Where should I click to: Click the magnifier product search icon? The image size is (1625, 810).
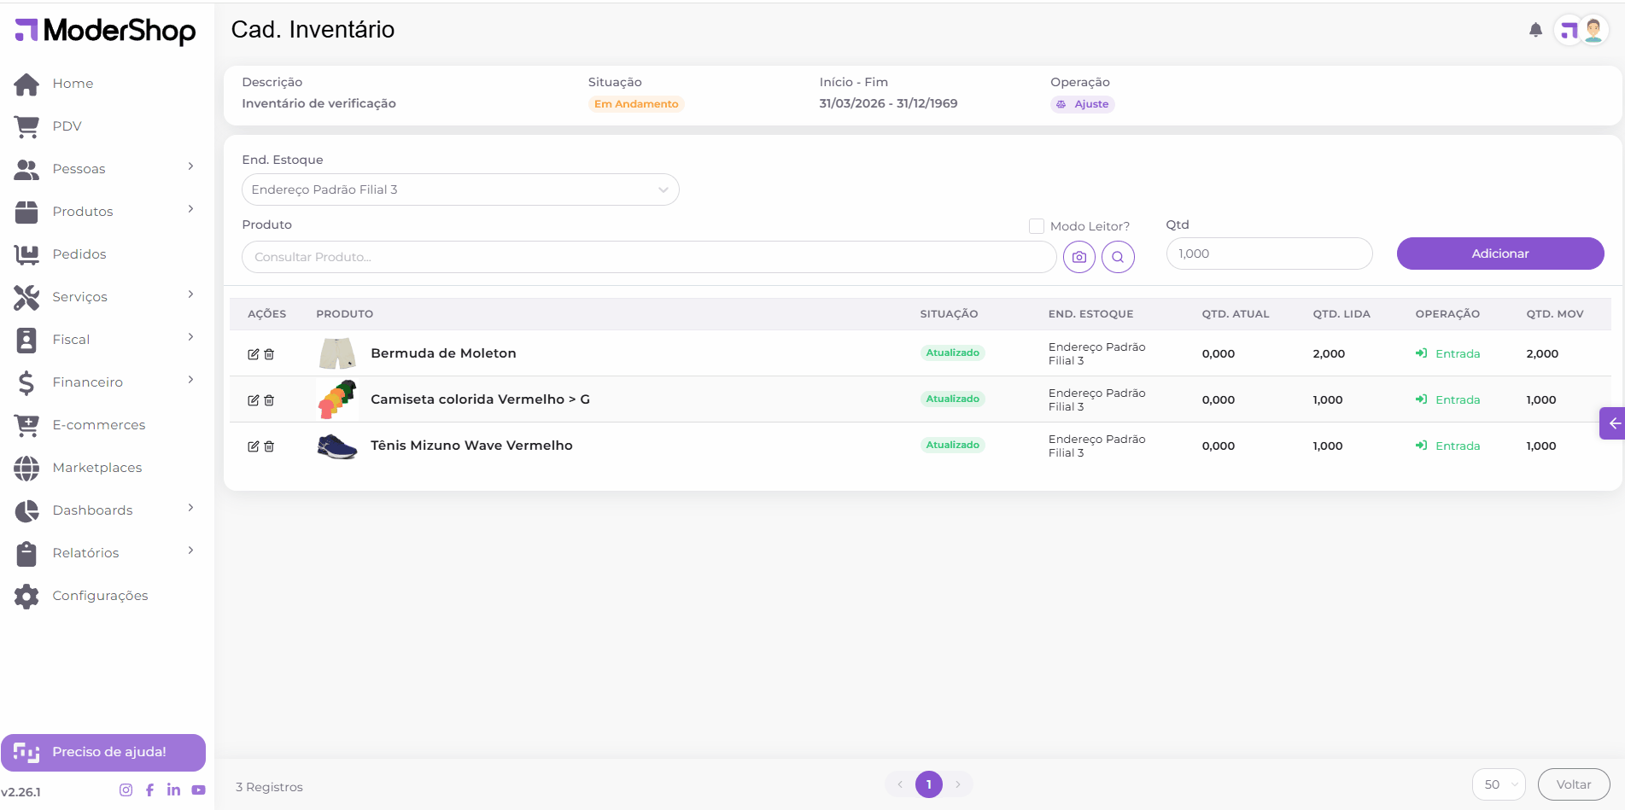[1118, 257]
